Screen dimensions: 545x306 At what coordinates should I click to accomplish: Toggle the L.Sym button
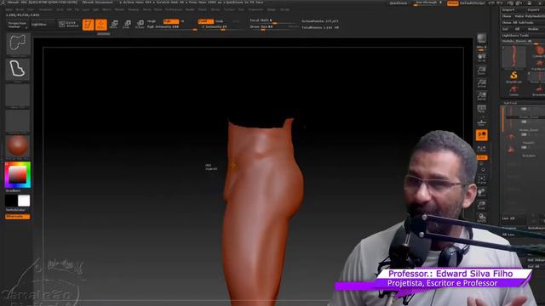[481, 149]
